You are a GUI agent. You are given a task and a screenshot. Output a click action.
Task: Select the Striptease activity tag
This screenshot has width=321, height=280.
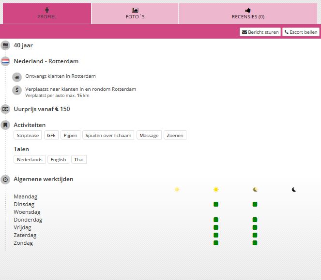click(28, 136)
